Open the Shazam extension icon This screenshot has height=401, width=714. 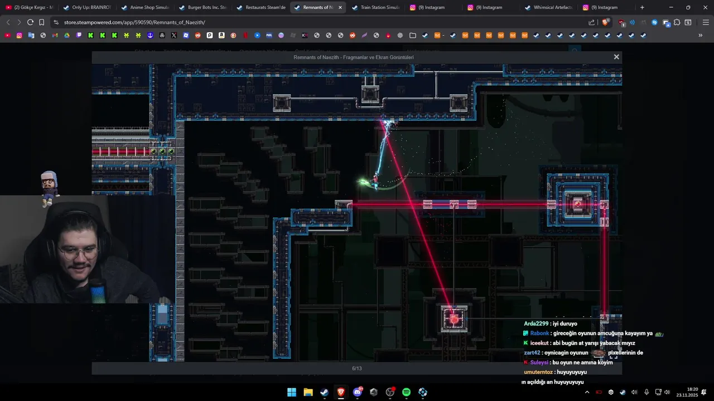point(654,22)
